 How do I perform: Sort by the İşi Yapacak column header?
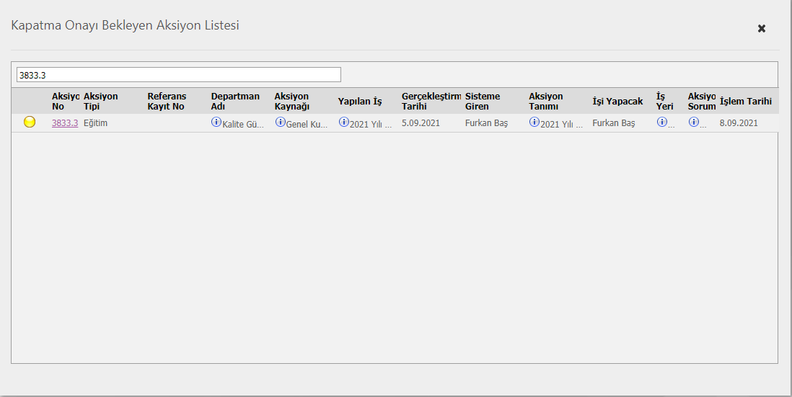pos(617,102)
